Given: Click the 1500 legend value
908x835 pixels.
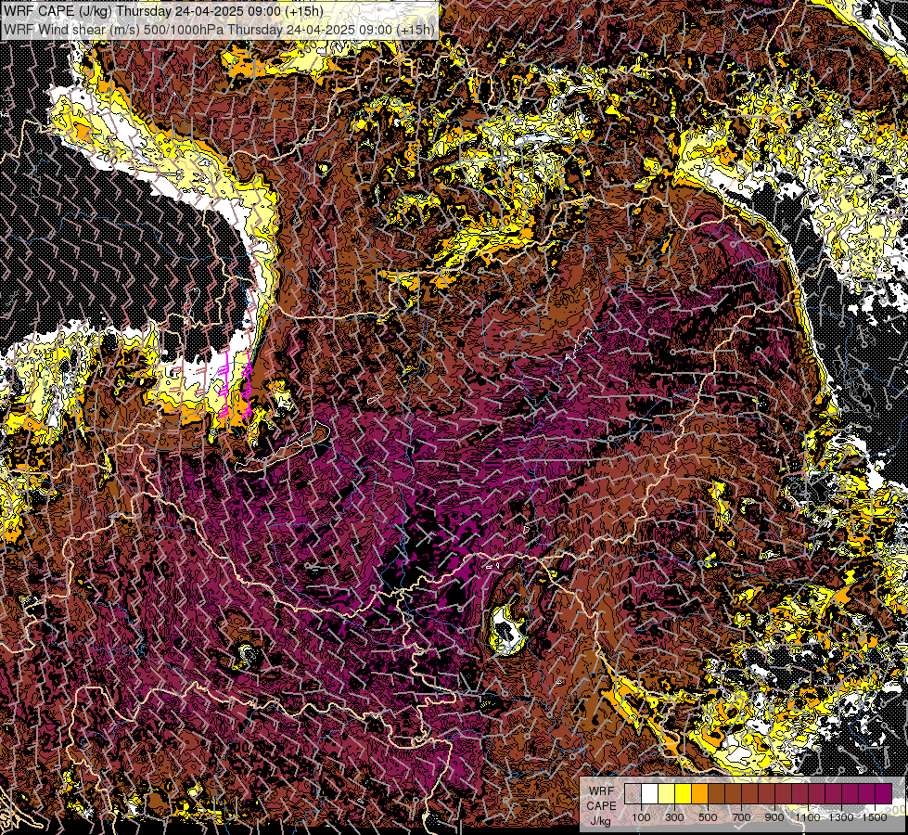Looking at the screenshot, I should [x=875, y=817].
